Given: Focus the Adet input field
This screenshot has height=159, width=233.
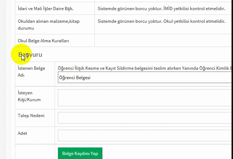Looking at the screenshot, I should click(145, 136).
